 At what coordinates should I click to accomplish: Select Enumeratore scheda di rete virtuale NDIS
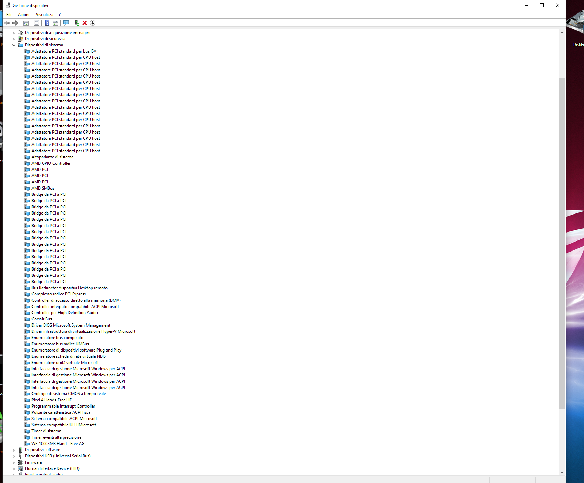point(69,356)
